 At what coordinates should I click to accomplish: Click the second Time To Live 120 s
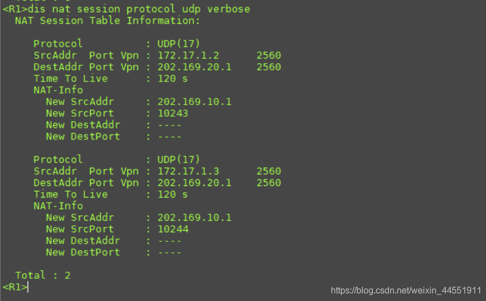click(x=172, y=194)
